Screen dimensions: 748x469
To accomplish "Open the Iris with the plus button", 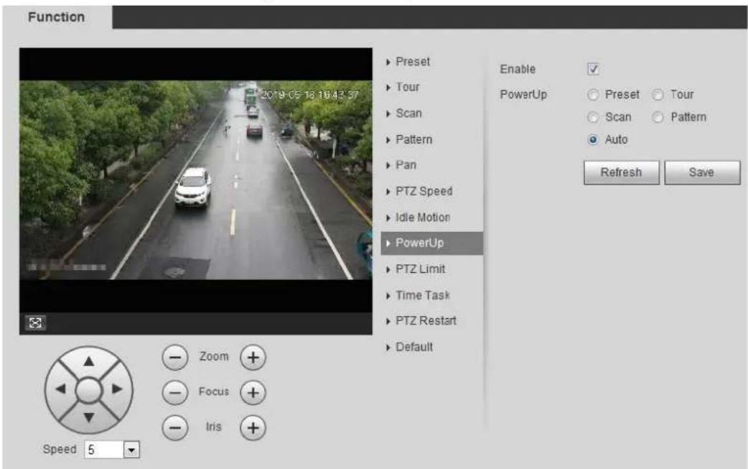I will click(x=253, y=427).
